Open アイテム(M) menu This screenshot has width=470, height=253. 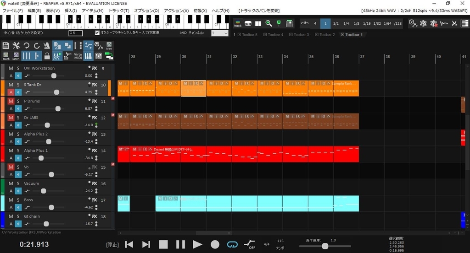[93, 11]
